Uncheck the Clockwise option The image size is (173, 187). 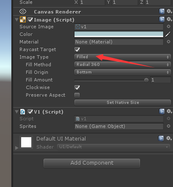(77, 87)
